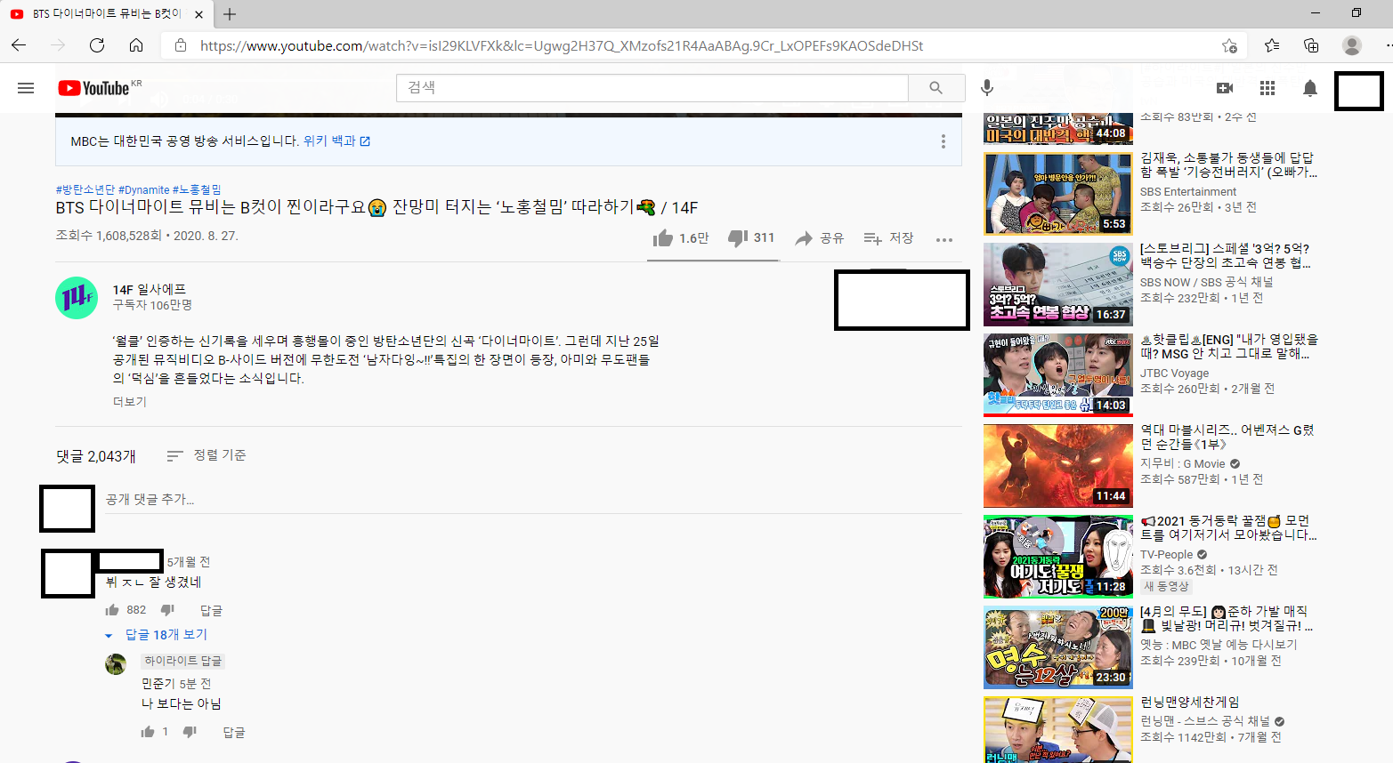
Task: Open hashtag #노홍철밈
Action: [x=197, y=189]
